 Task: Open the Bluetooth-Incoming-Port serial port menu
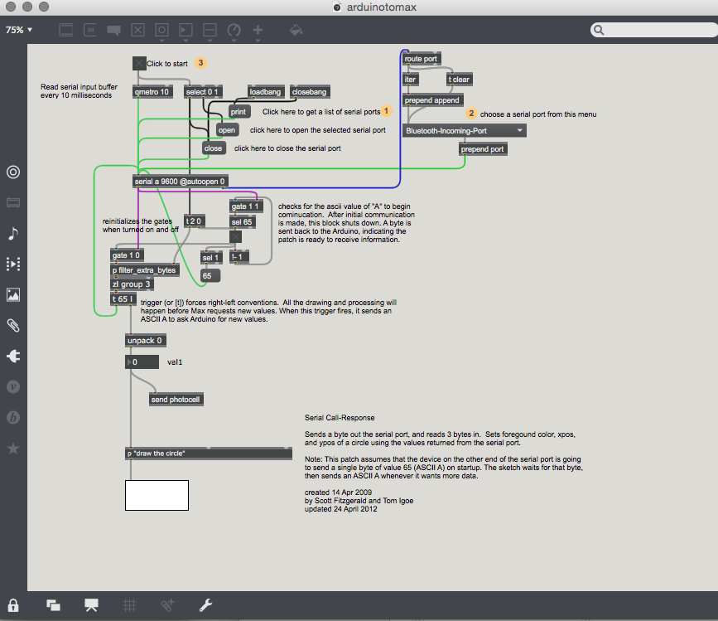[x=465, y=131]
